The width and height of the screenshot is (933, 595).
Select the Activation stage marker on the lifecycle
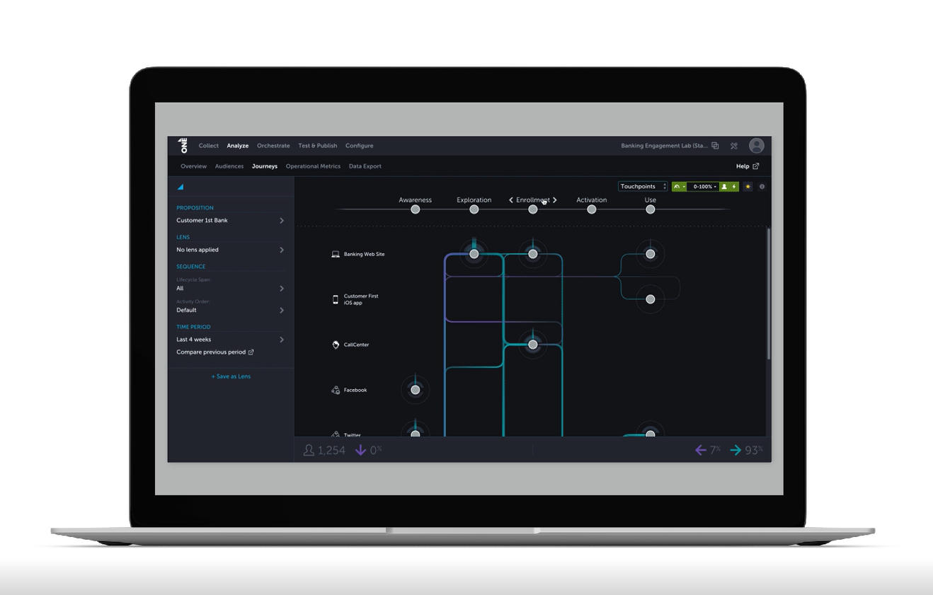coord(592,209)
